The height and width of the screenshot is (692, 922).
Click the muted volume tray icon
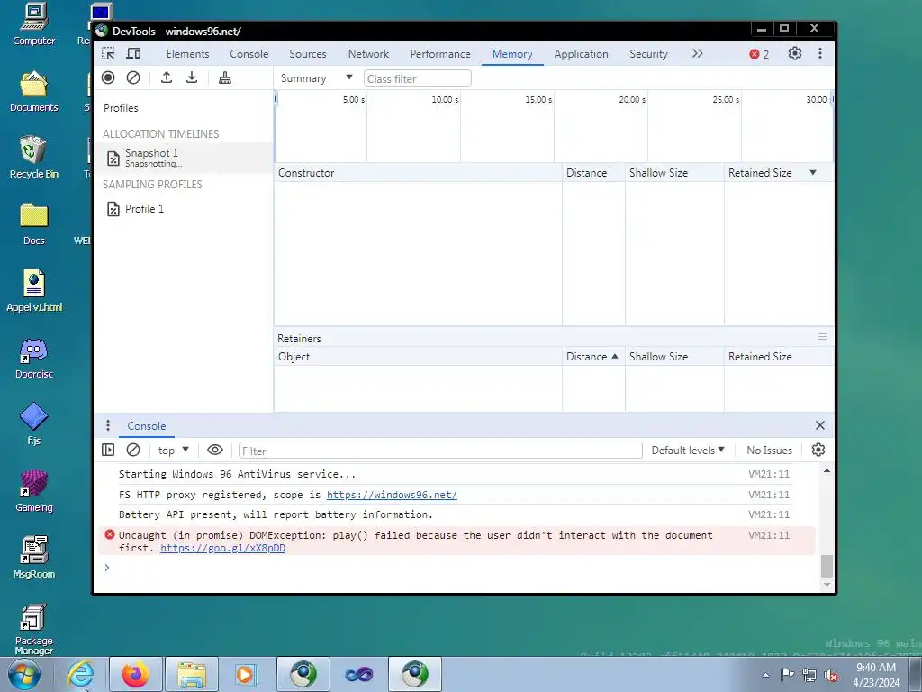click(x=831, y=675)
